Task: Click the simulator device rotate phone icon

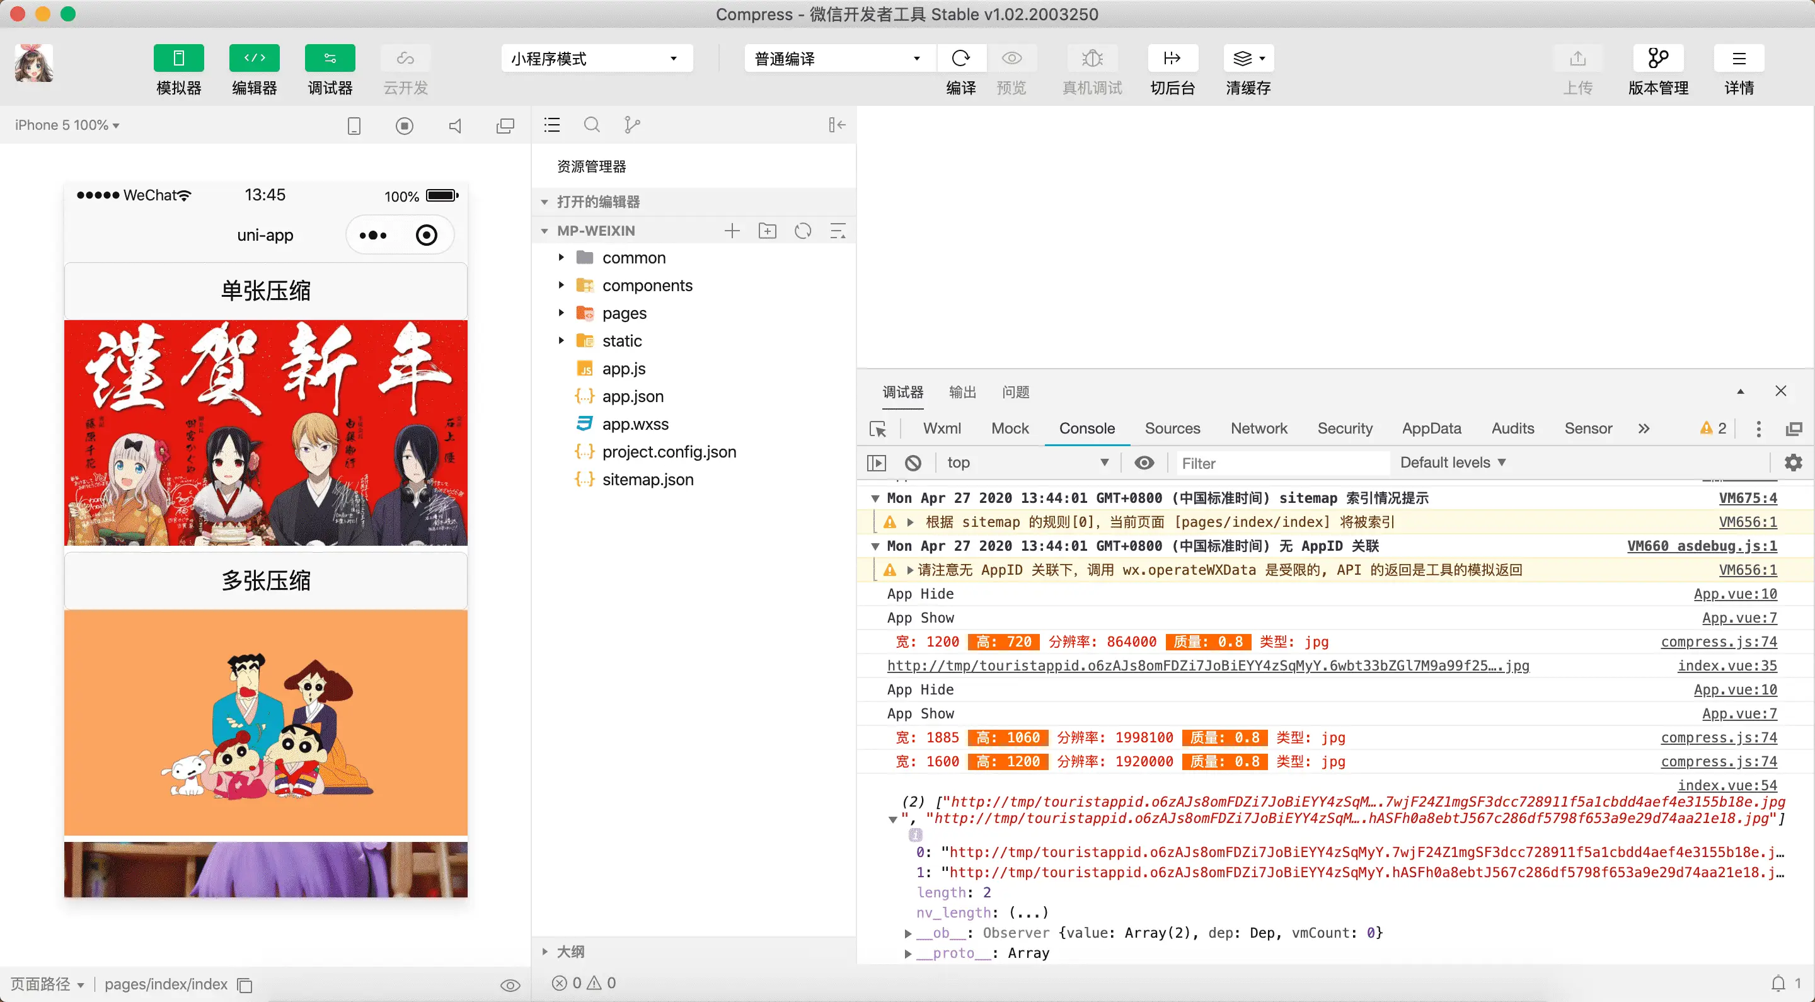Action: (354, 125)
